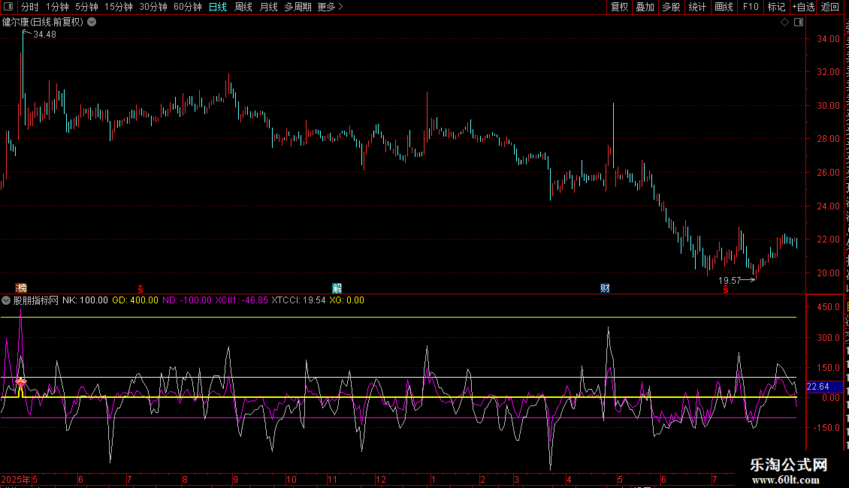Open the indicator dropdown beside 股朋指标网
The image size is (849, 488).
(6, 300)
